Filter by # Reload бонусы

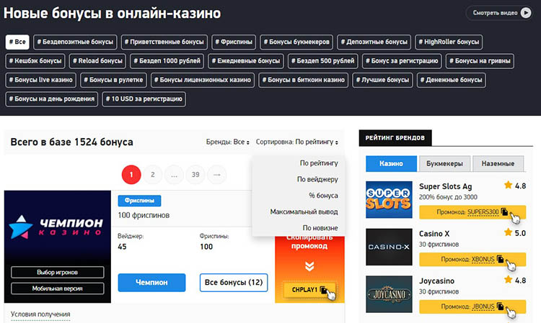pos(97,61)
